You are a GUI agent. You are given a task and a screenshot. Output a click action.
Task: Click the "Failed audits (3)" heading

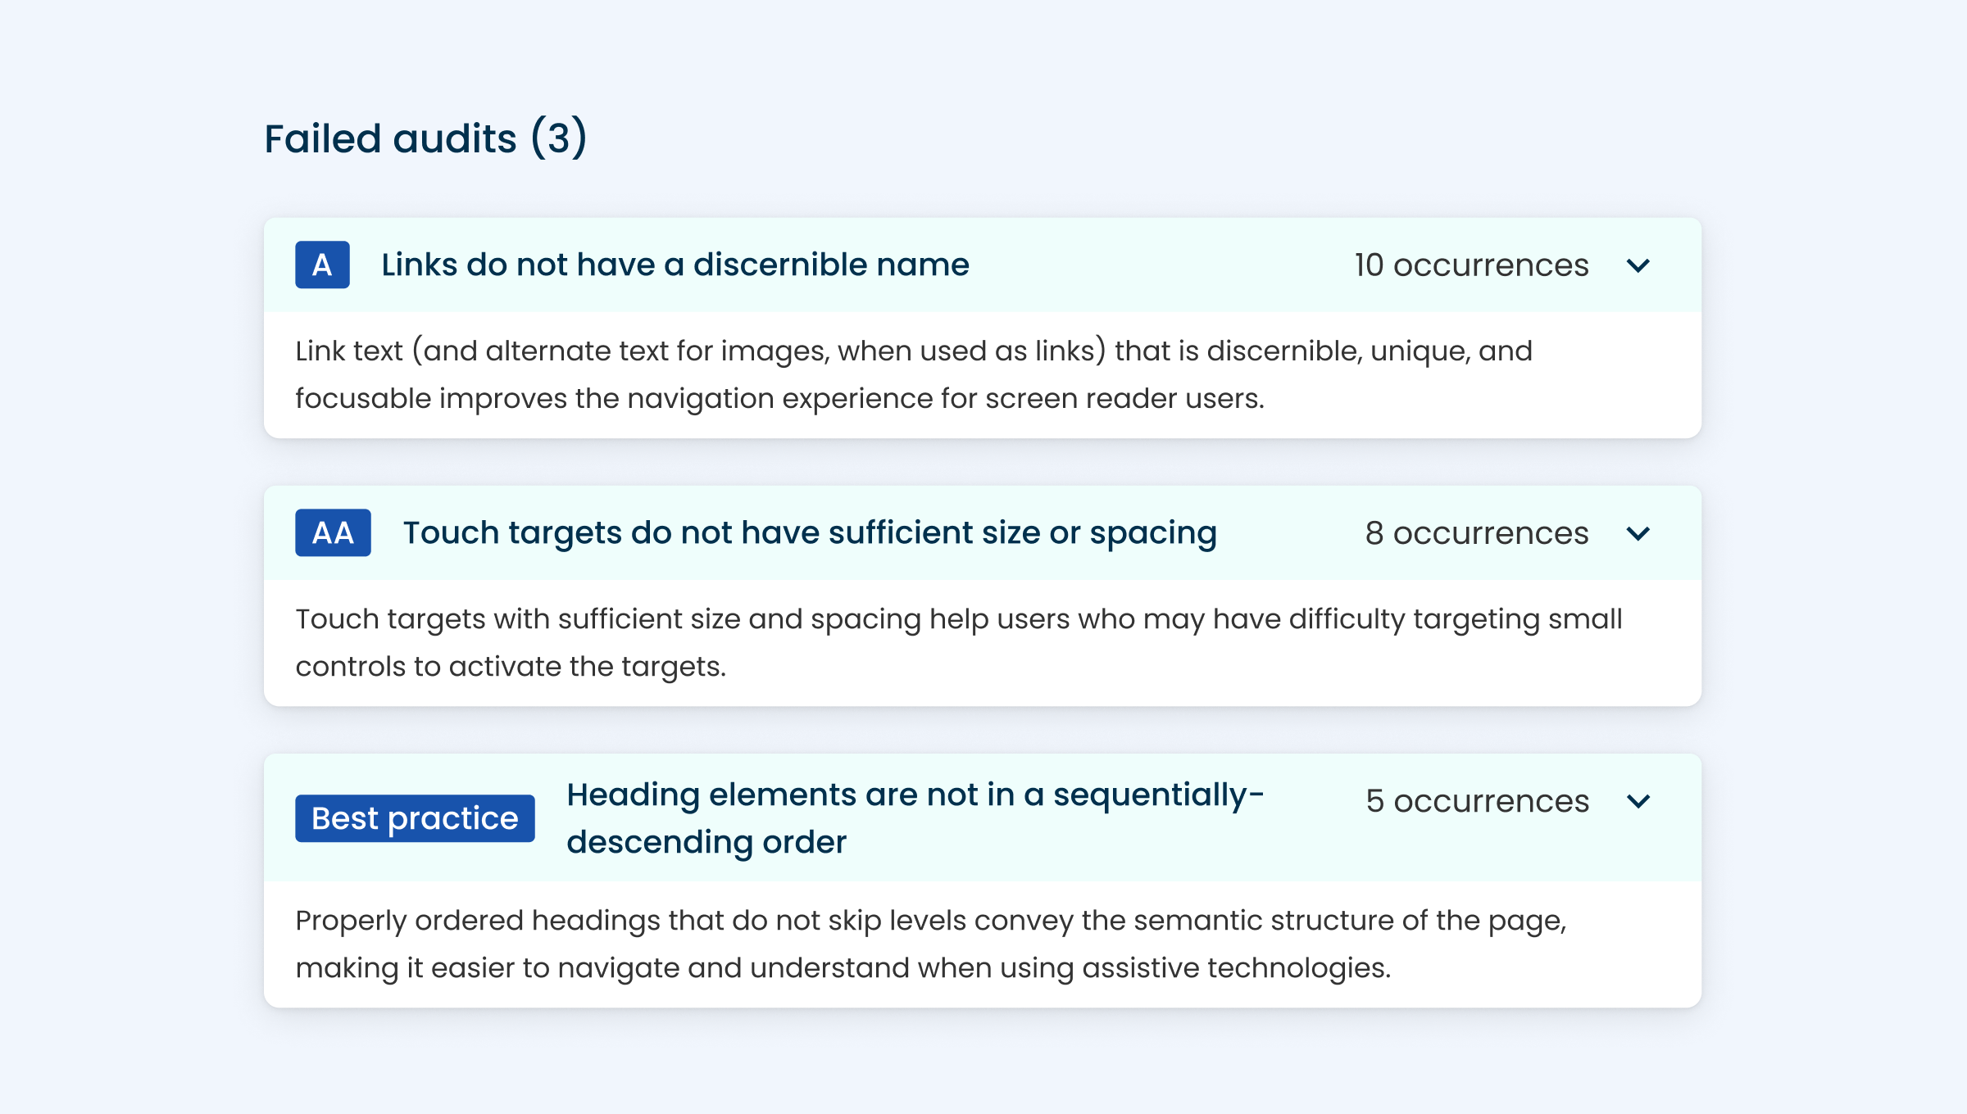click(426, 138)
